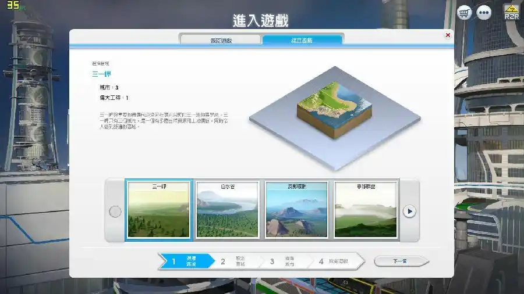
Task: Select the blue mountain atoll region thumbnail
Action: (x=297, y=210)
